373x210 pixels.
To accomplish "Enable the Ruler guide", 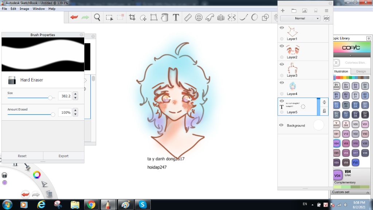I will [188, 17].
